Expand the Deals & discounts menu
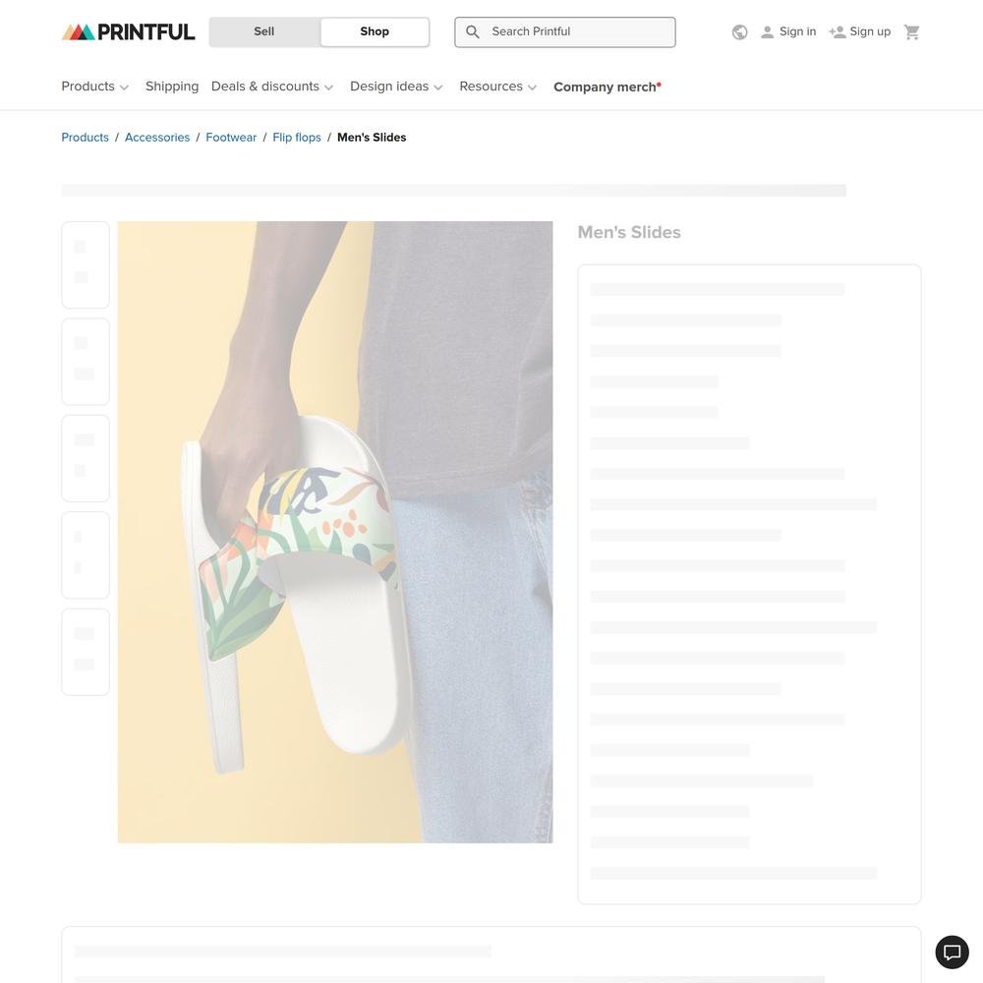This screenshot has height=983, width=983. point(272,87)
